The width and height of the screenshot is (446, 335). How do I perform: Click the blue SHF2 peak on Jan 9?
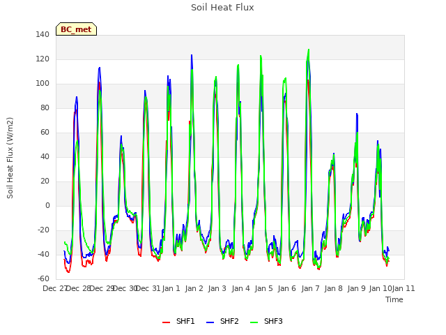coord(357,114)
